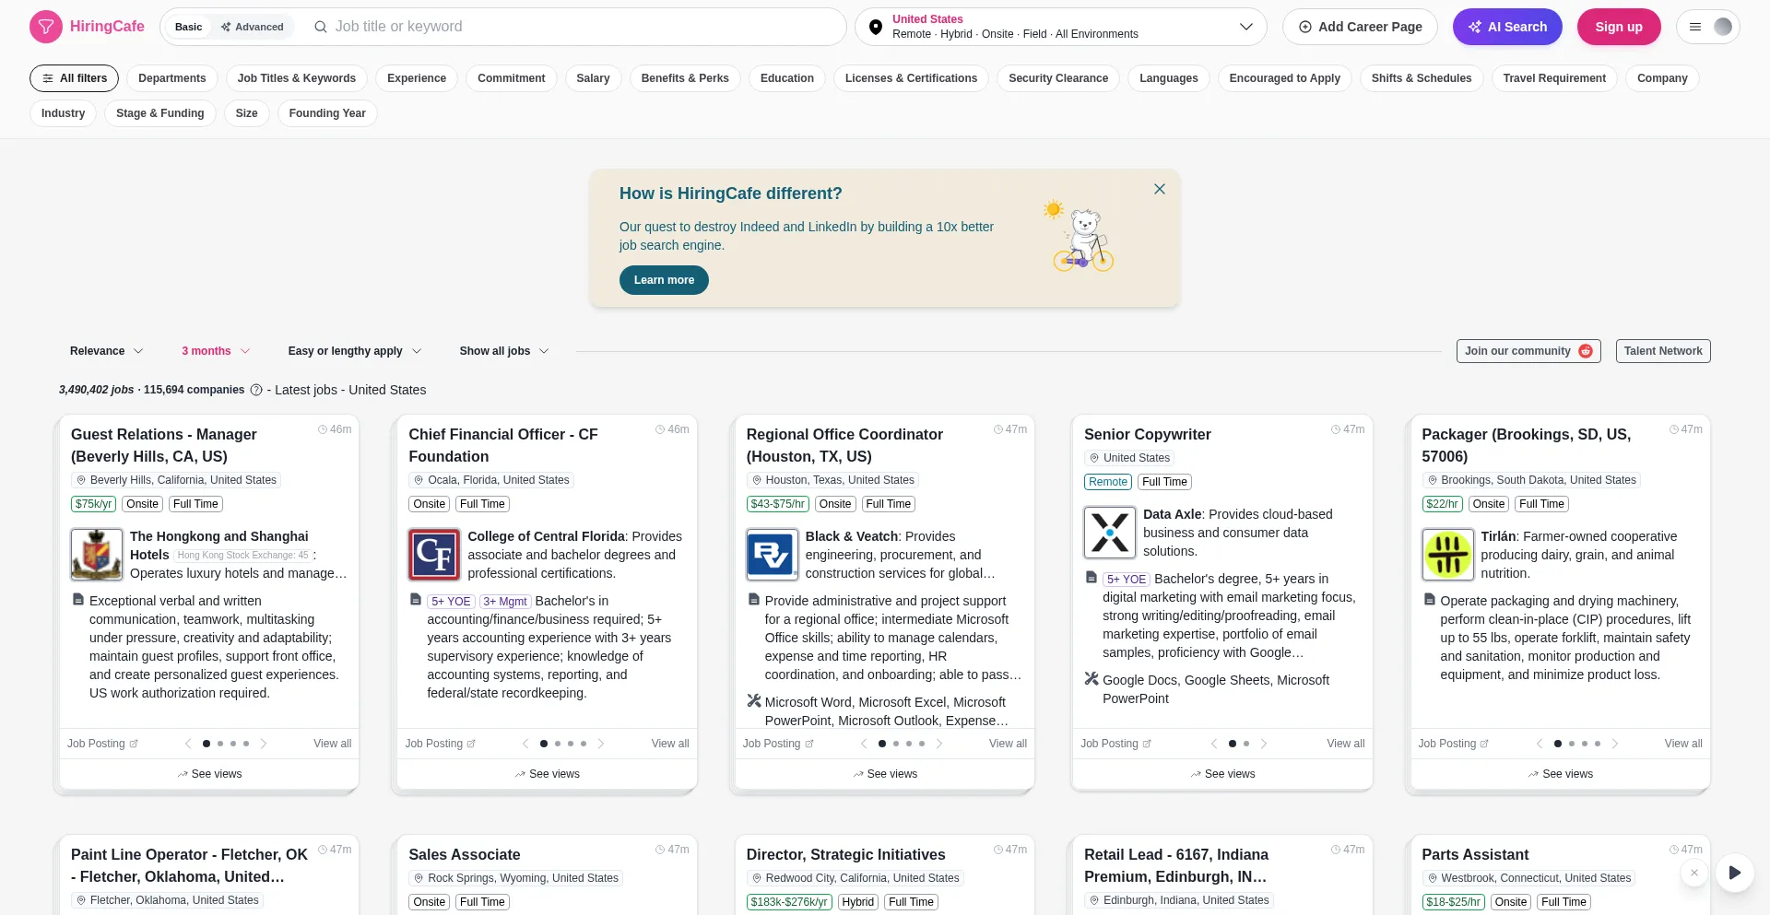Select Shifts & Schedules filter
Screen dimensions: 1770x915
[x=1422, y=78]
